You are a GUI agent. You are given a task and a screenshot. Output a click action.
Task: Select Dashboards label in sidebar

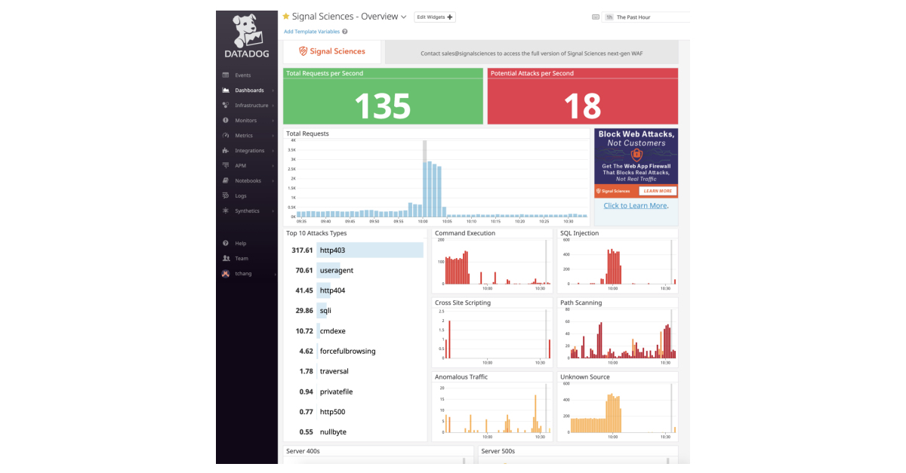pyautogui.click(x=249, y=91)
